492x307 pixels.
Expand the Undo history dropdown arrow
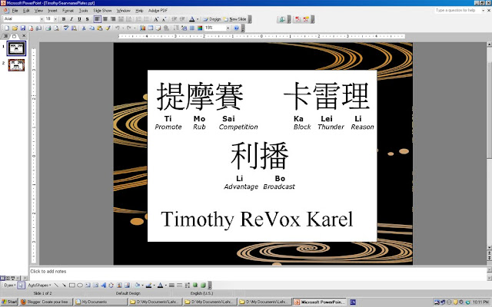[123, 28]
